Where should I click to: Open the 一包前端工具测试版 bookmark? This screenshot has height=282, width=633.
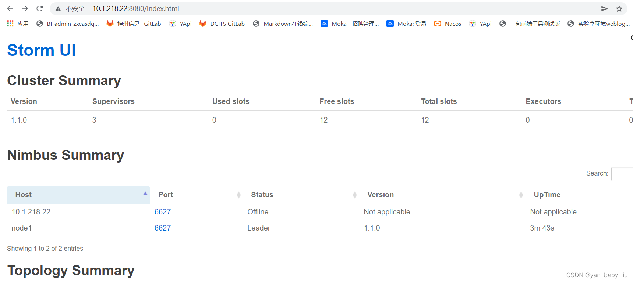530,23
